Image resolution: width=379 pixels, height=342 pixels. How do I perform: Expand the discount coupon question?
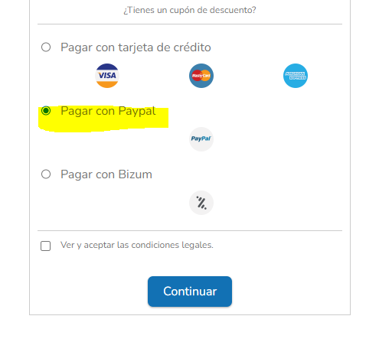[190, 10]
